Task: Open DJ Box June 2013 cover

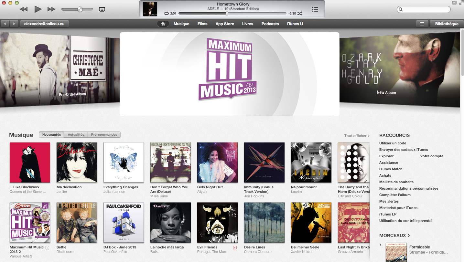Action: point(124,223)
